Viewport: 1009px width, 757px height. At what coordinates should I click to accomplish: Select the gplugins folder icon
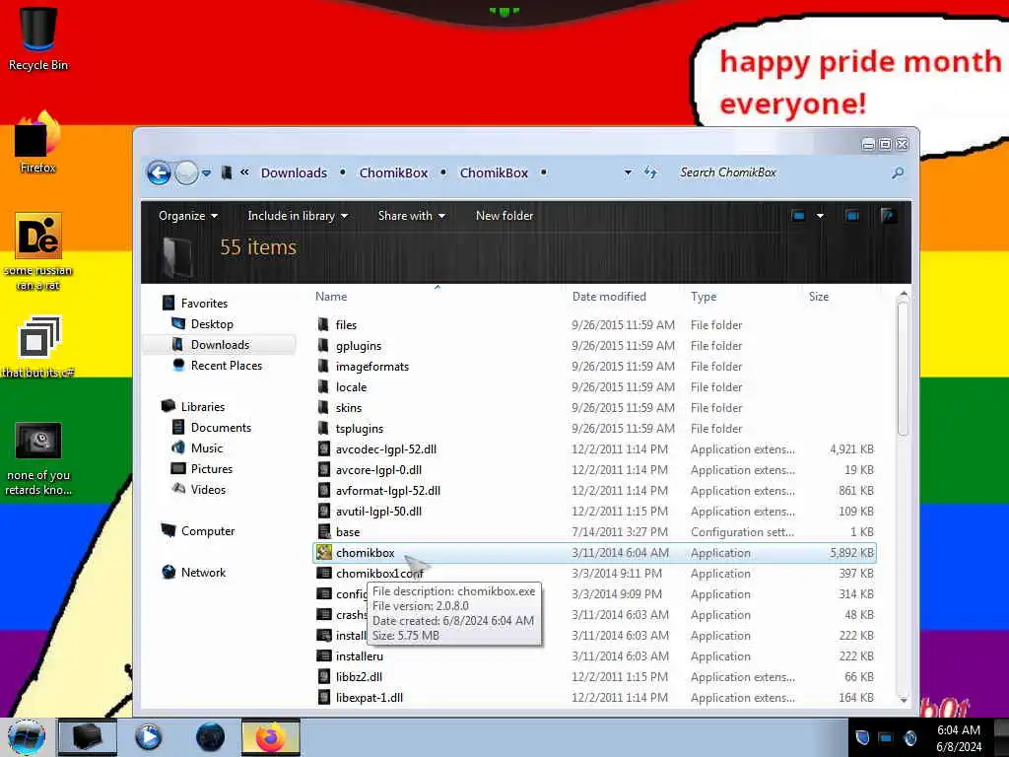(x=323, y=346)
